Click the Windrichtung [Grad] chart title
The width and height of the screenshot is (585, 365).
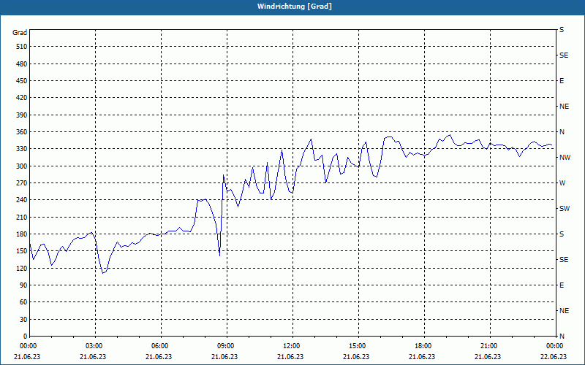coord(295,7)
